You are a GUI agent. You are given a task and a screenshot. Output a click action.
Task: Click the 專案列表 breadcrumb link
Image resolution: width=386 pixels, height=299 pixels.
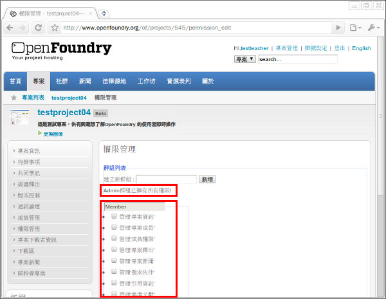pyautogui.click(x=33, y=98)
